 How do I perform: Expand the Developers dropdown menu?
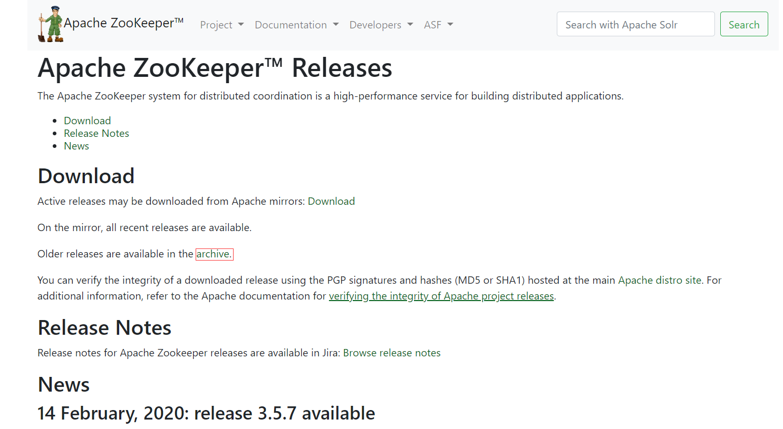[x=381, y=25]
